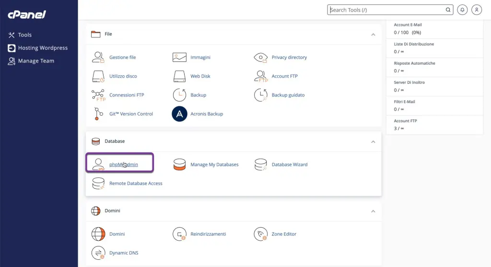Open the Dynamic DNS arrows icon
Screen dimensions: 491x267
[x=98, y=253]
